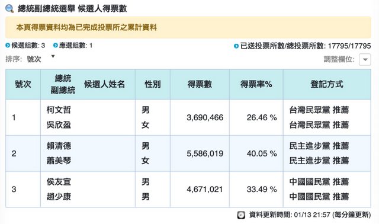Click 民主進步黨 推薦 in 蕭美琴's line
Image resolution: width=379 pixels, height=224 pixels.
319,161
